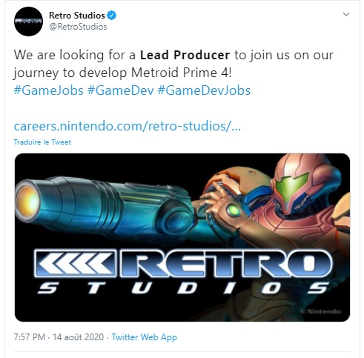
Task: Click the blue verified badge
Action: point(112,16)
